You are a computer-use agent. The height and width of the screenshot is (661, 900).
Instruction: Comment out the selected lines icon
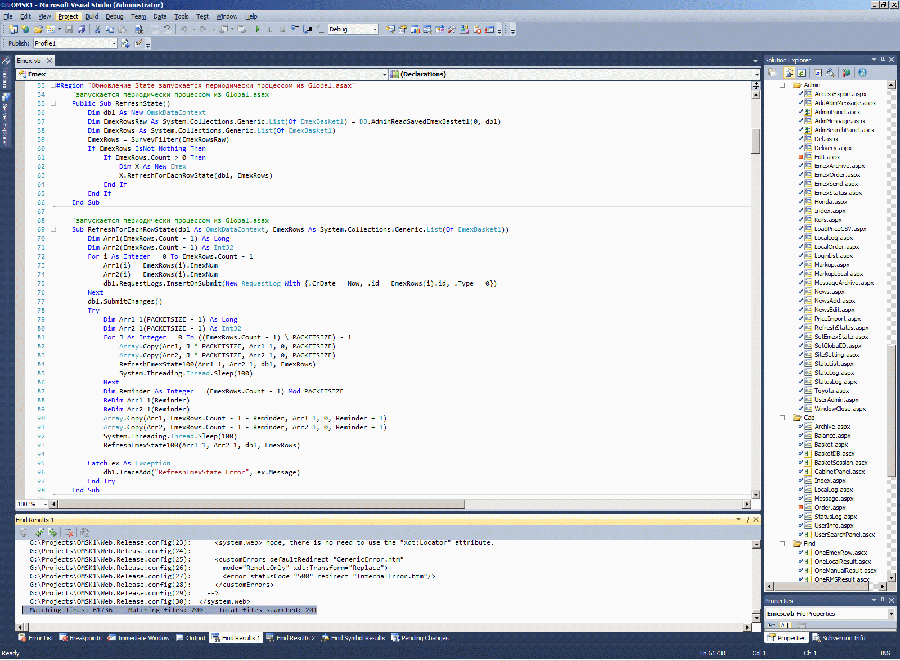(155, 29)
